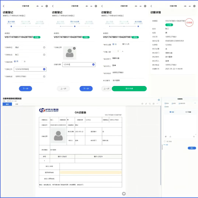Tick the checkbox below the comment box

click(165, 141)
